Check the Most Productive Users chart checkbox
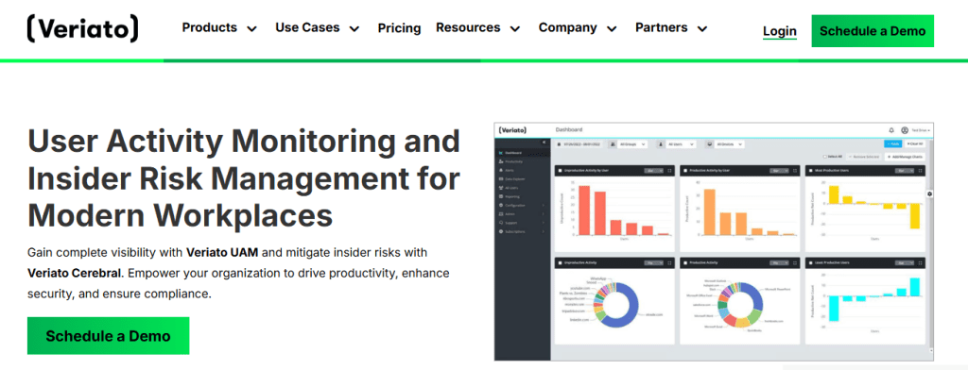 click(810, 171)
